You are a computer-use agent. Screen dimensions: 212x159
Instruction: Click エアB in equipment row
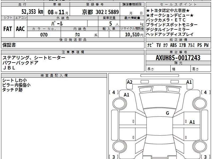[182, 45]
